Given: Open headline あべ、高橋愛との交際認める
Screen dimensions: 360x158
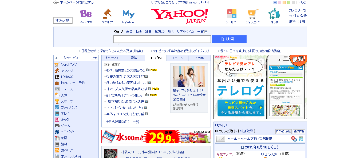Looking at the screenshot, I should click(x=126, y=70).
